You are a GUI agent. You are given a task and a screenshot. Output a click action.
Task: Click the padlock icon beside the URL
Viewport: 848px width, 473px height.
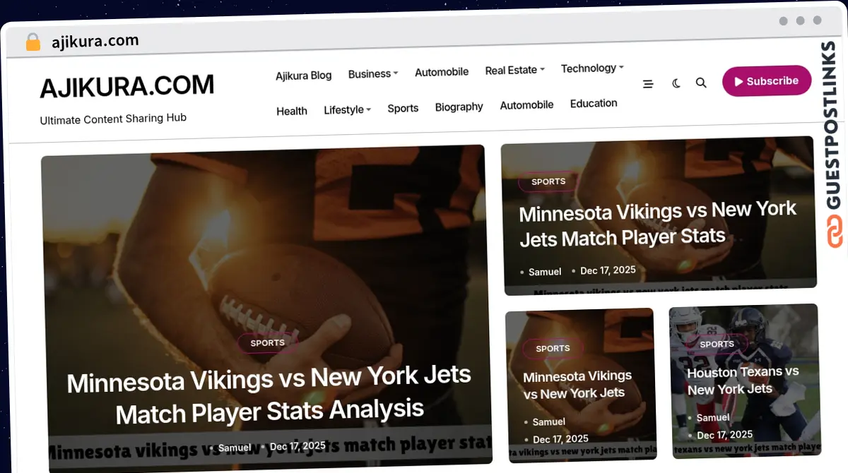pos(33,42)
